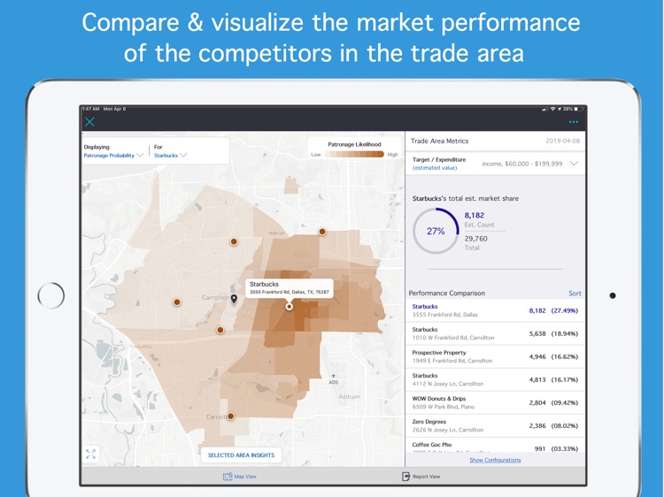The width and height of the screenshot is (664, 497).
Task: Click the topmost store marker on the map
Action: [x=322, y=232]
